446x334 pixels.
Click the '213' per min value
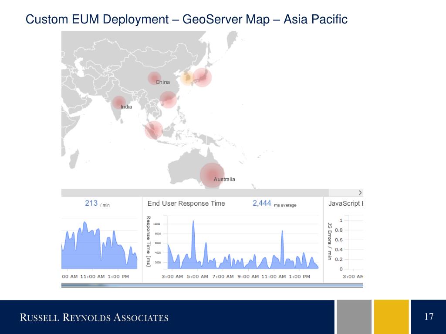point(91,203)
